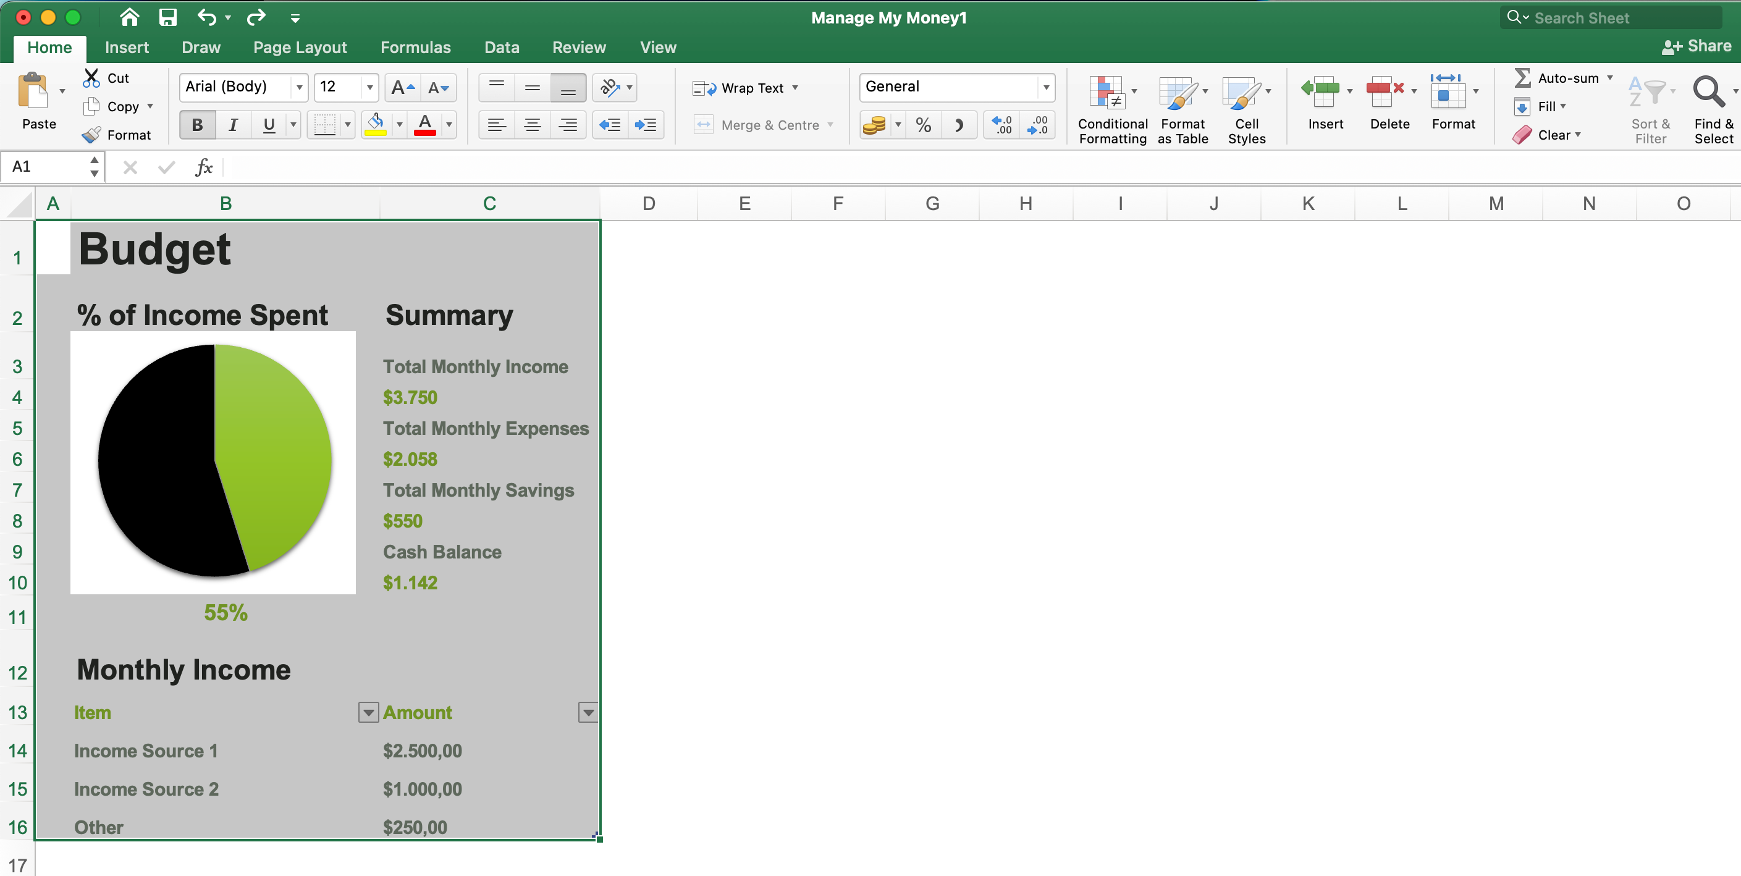Open the font color picker

coord(448,124)
